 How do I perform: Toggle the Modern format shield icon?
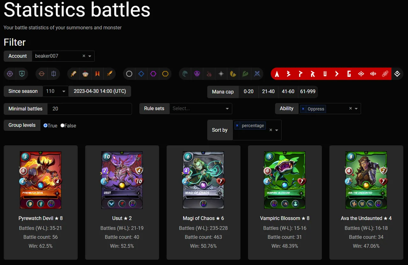22,74
